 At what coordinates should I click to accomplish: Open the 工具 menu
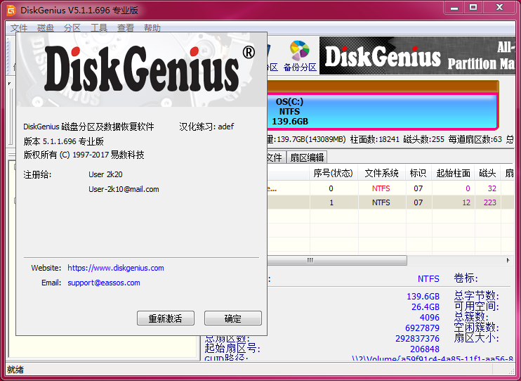(99, 27)
